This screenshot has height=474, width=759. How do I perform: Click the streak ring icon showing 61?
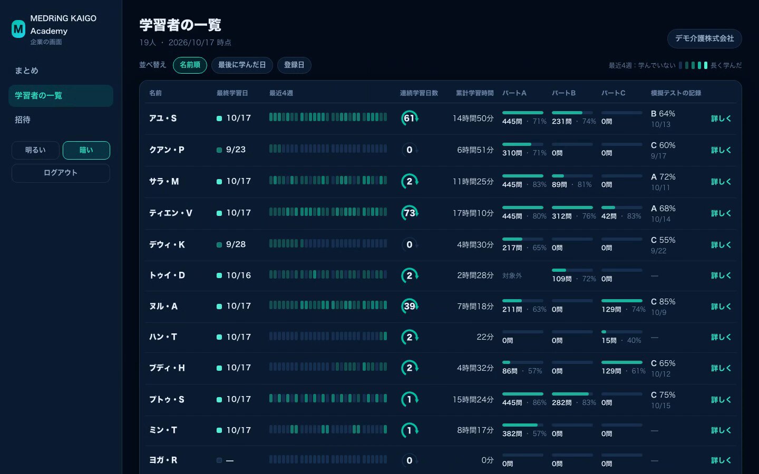[410, 118]
